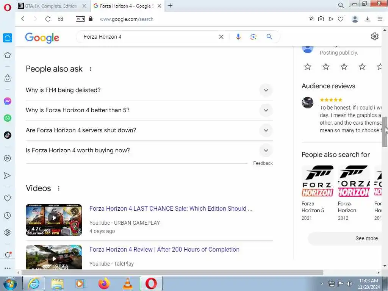Close the GTA IV Complete Edition tab
Image resolution: width=388 pixels, height=291 pixels.
[84, 6]
